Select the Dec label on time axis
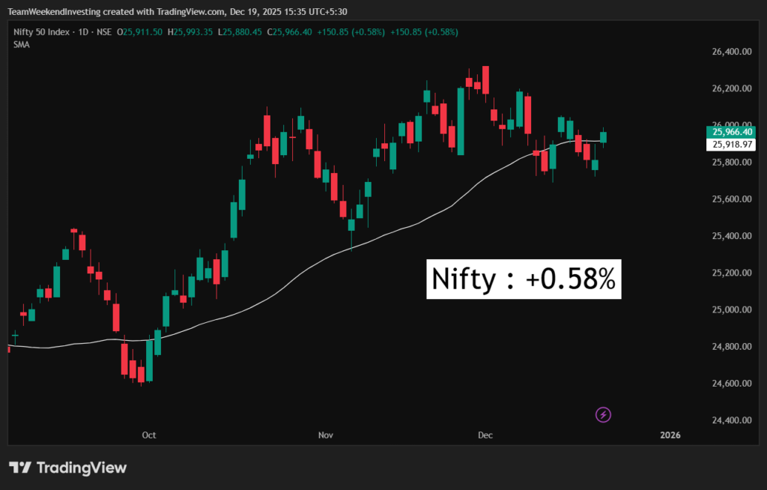The height and width of the screenshot is (490, 767). point(485,435)
